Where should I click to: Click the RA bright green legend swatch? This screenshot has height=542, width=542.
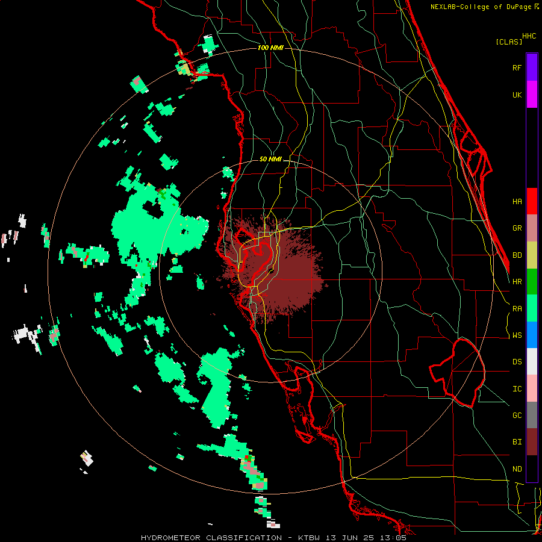coord(532,308)
